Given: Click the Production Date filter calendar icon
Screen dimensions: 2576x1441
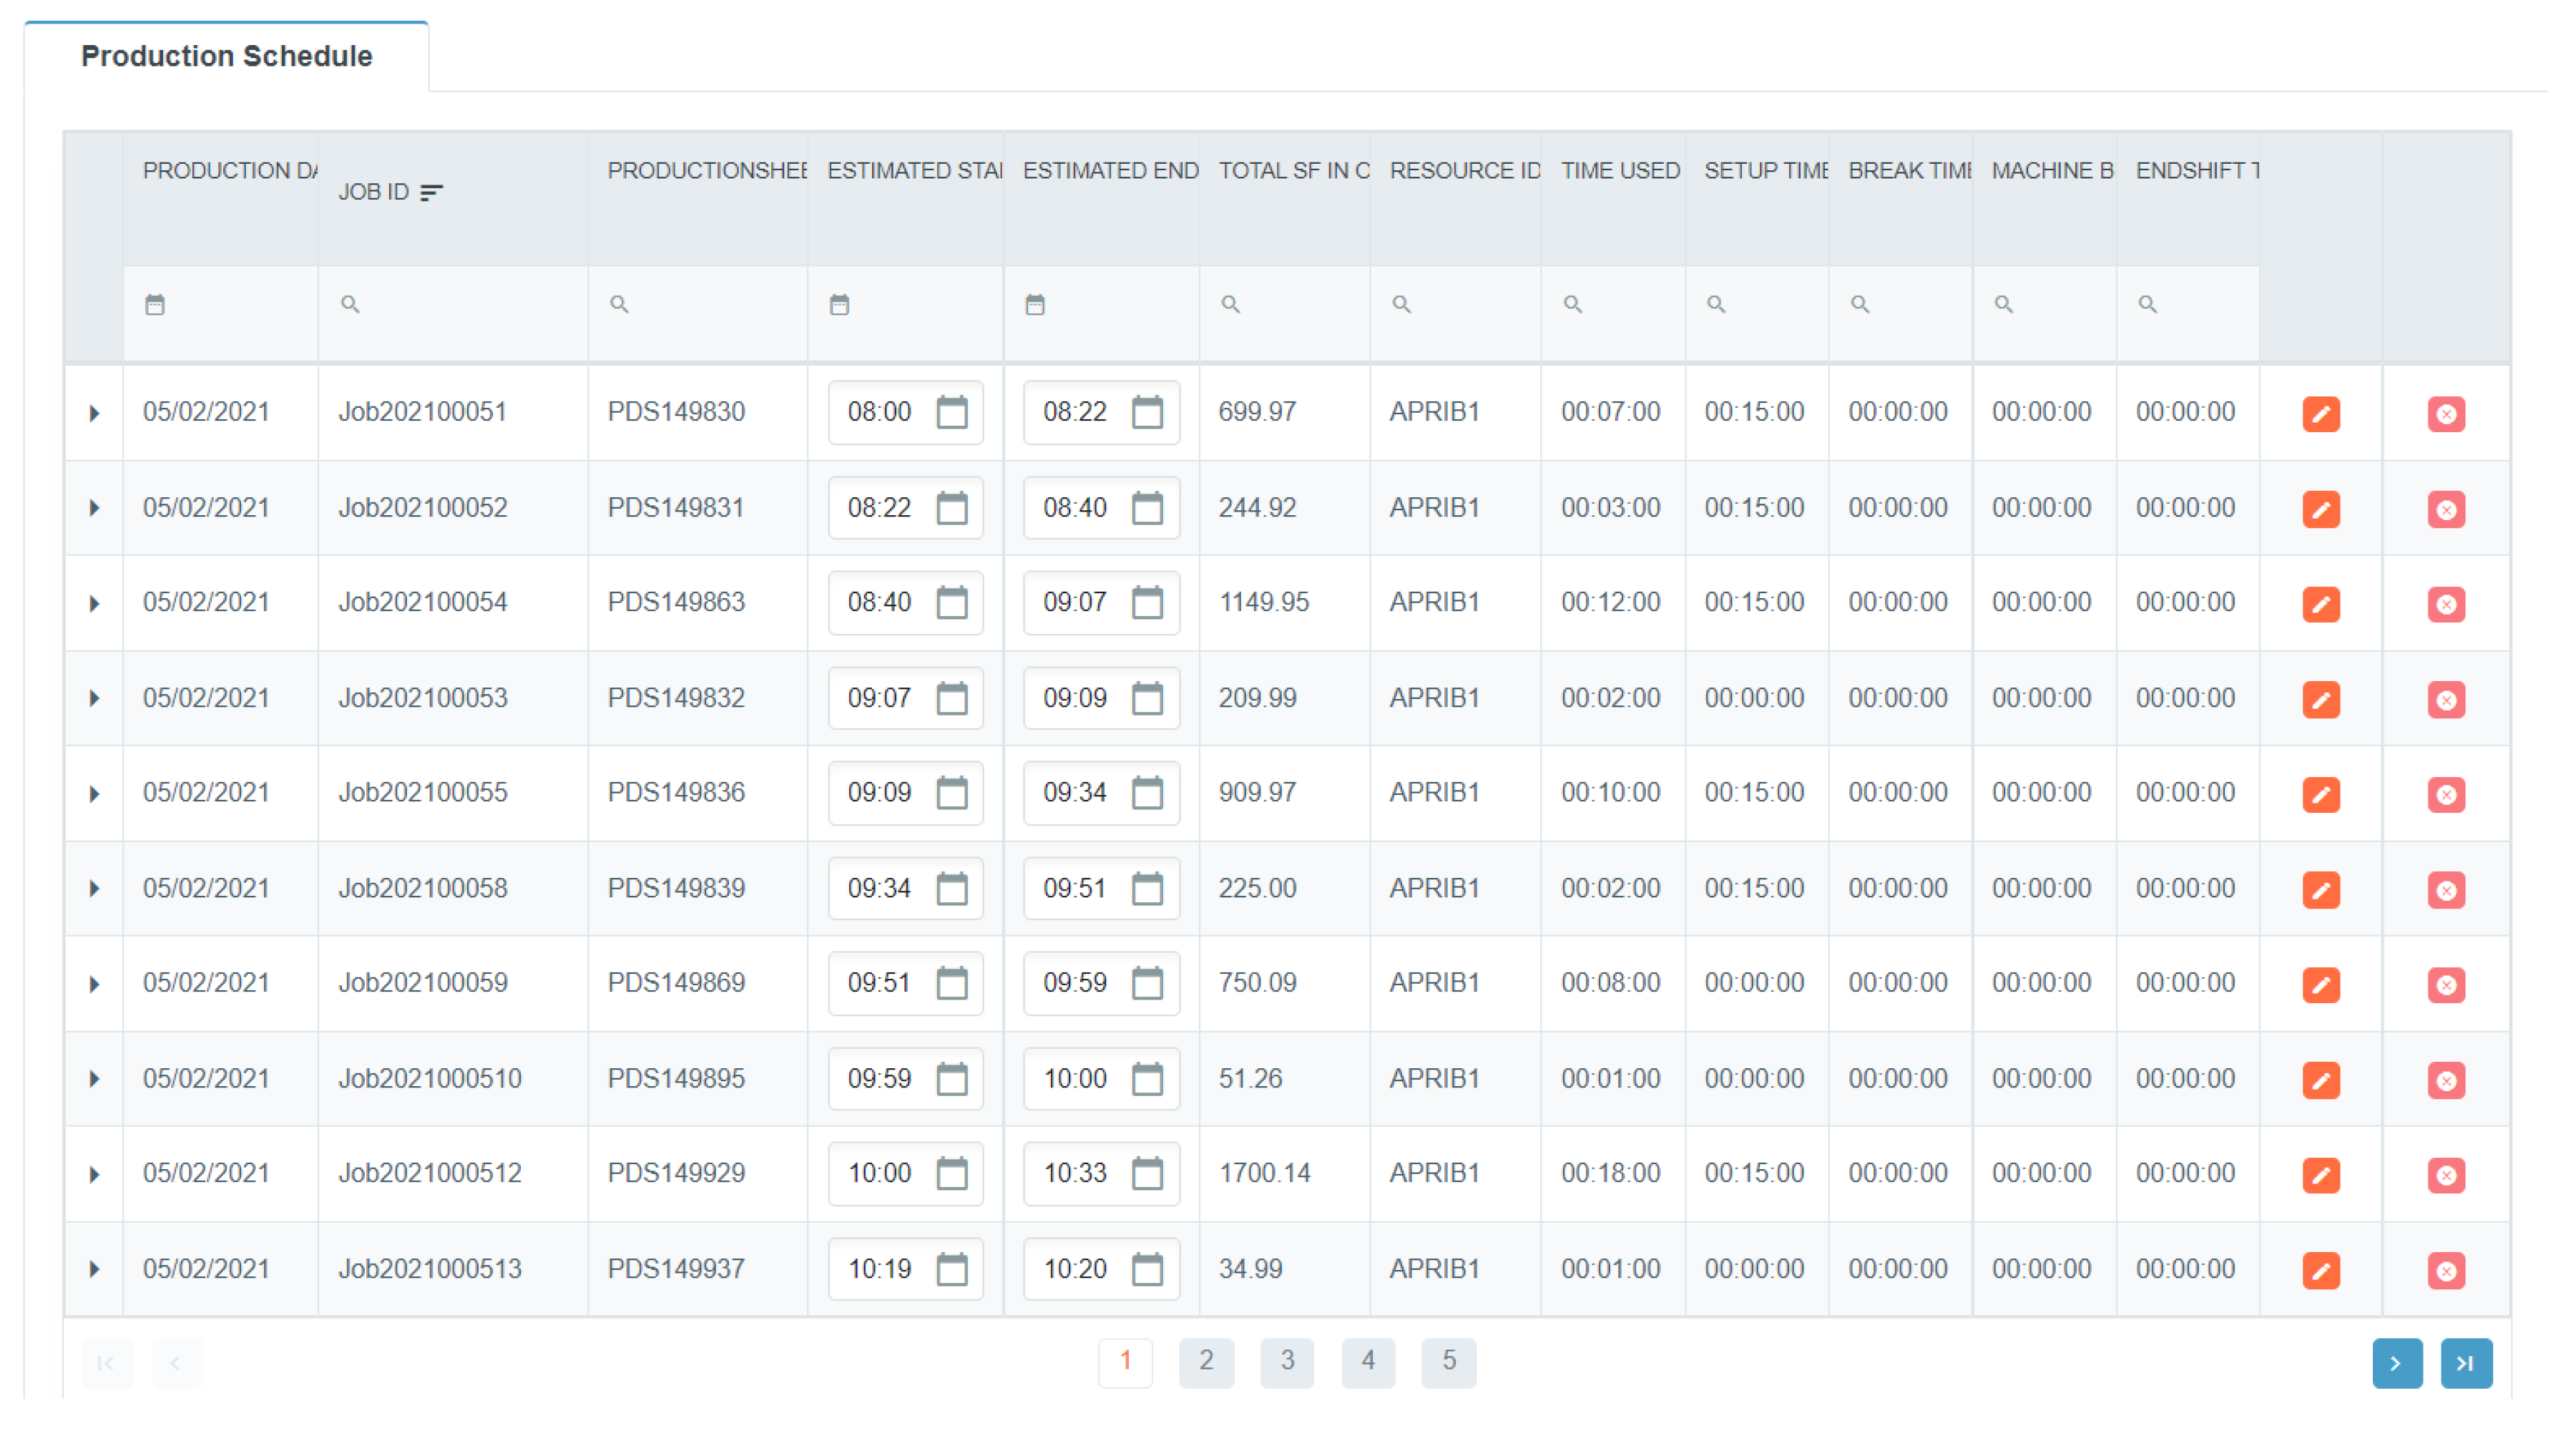Looking at the screenshot, I should (x=155, y=304).
